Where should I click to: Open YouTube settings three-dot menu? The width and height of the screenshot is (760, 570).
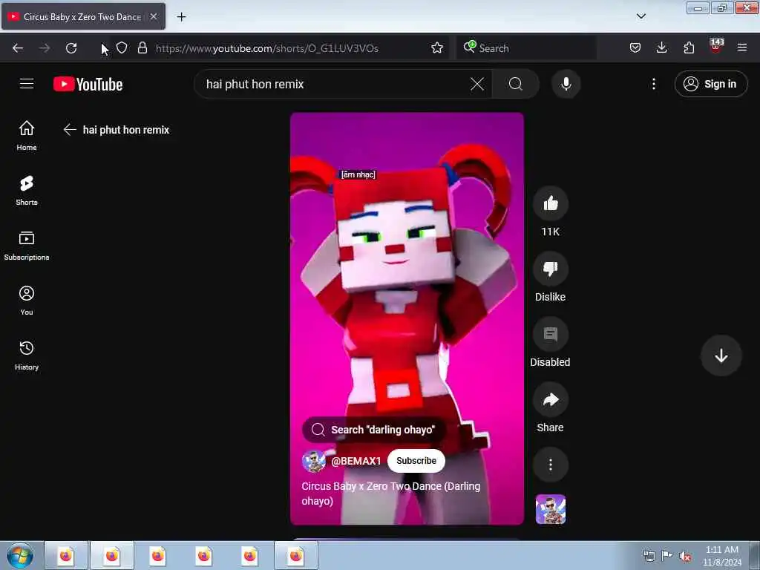click(x=653, y=84)
